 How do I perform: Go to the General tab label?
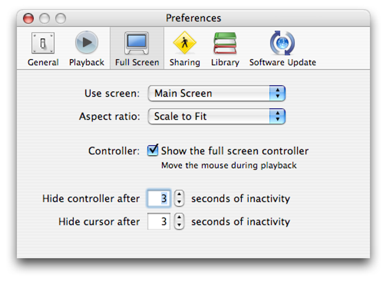[43, 63]
